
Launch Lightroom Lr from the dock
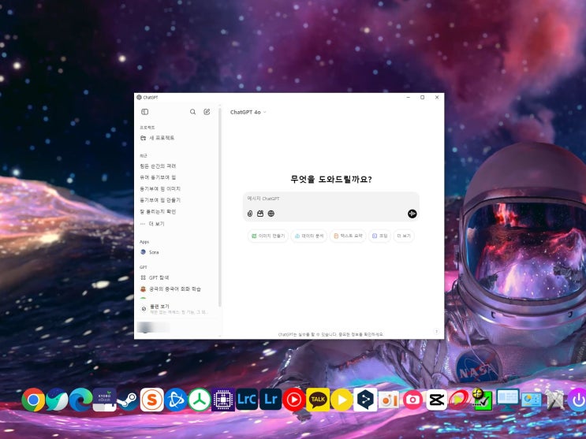click(271, 400)
